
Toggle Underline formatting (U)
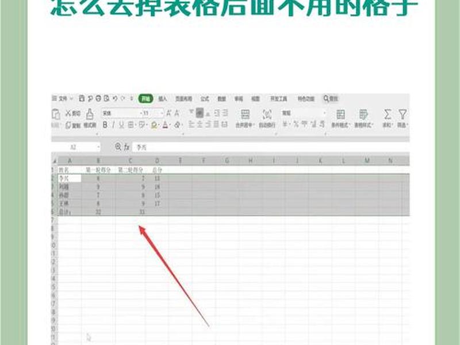(x=121, y=125)
